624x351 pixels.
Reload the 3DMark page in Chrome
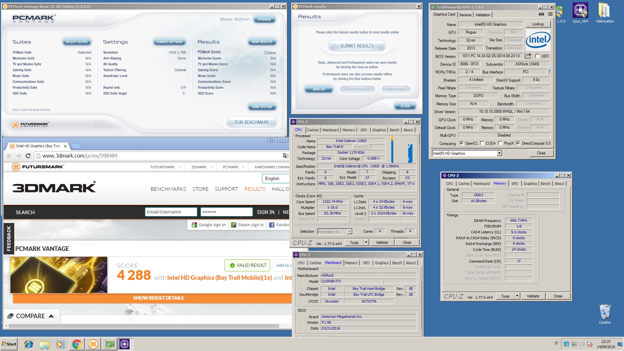[x=28, y=156]
